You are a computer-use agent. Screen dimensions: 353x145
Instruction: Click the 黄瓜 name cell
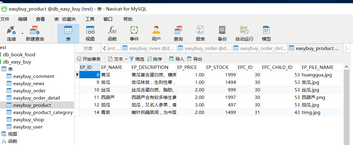click(x=116, y=75)
